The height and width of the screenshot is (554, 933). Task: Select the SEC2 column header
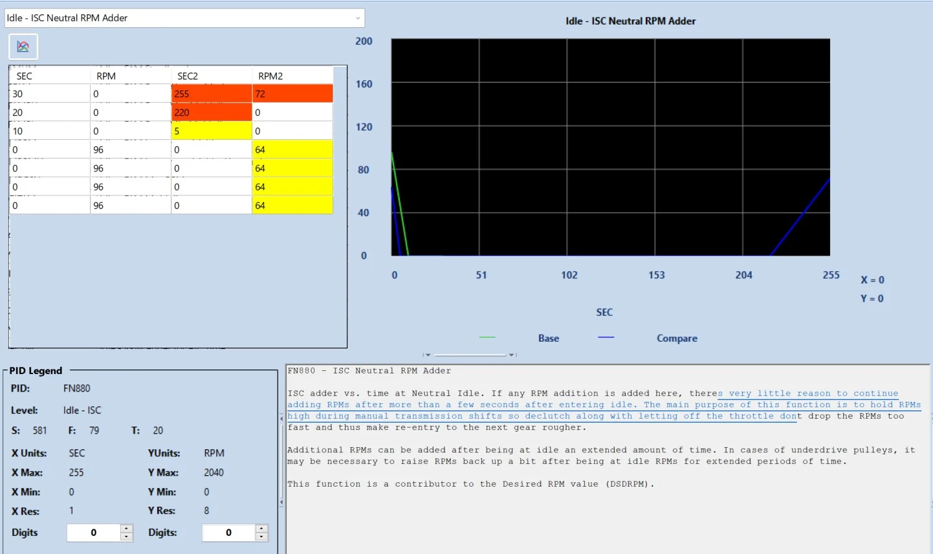[212, 76]
